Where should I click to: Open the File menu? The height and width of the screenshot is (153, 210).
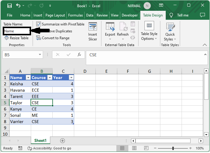[10, 15]
